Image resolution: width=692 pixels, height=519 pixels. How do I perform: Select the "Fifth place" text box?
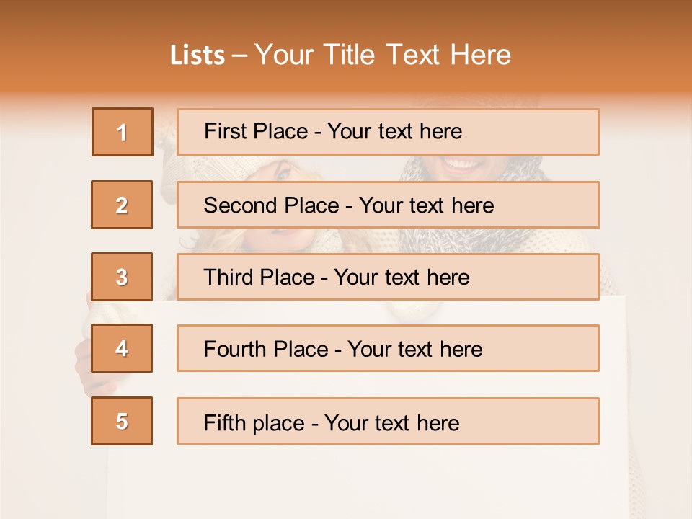point(388,421)
